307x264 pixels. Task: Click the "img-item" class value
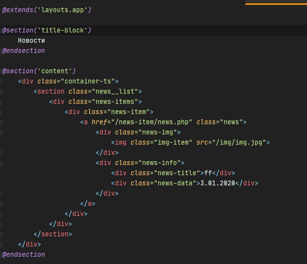pos(173,142)
